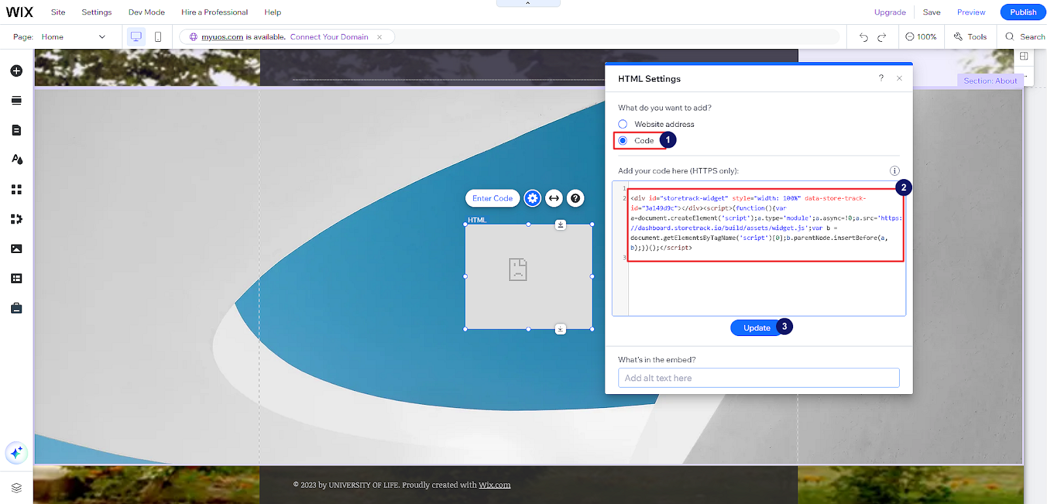The width and height of the screenshot is (1047, 504).
Task: Switch to desktop view icon
Action: click(x=136, y=37)
